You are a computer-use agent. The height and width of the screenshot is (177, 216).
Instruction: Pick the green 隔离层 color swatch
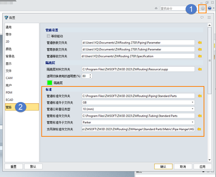[x=50, y=83]
